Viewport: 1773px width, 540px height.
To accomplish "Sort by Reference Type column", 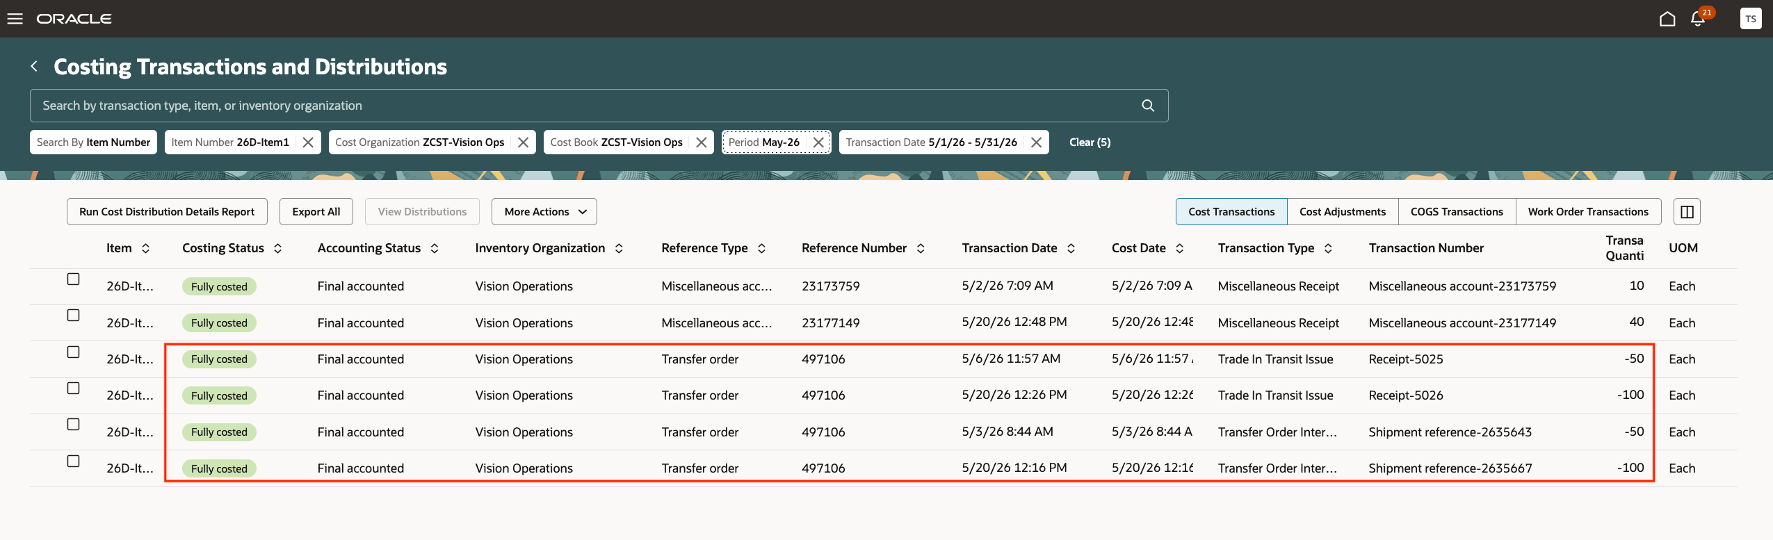I will [761, 248].
